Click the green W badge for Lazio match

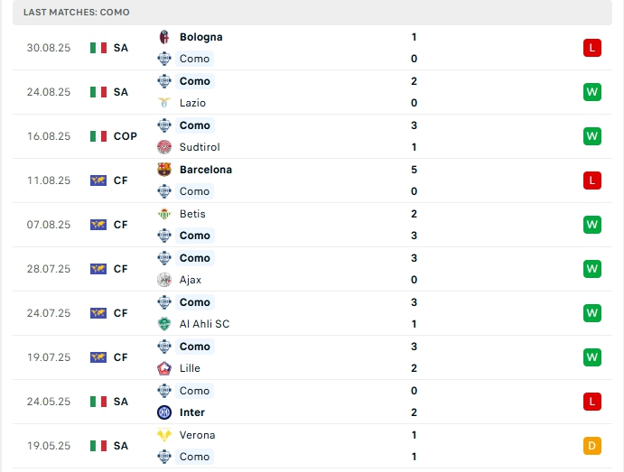pyautogui.click(x=592, y=92)
